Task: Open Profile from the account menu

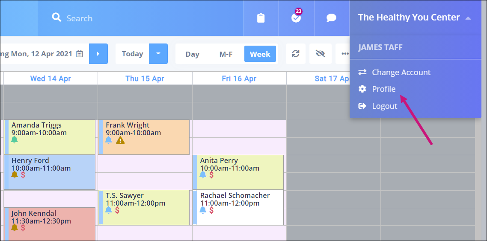Action: (383, 89)
